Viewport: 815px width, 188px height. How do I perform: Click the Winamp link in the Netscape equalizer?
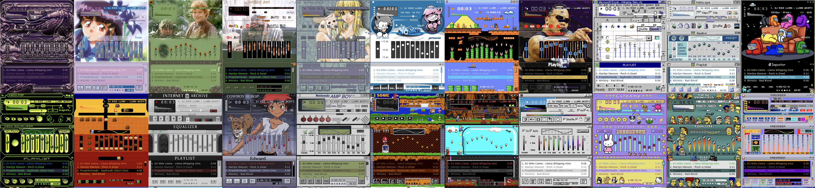[x=682, y=53]
